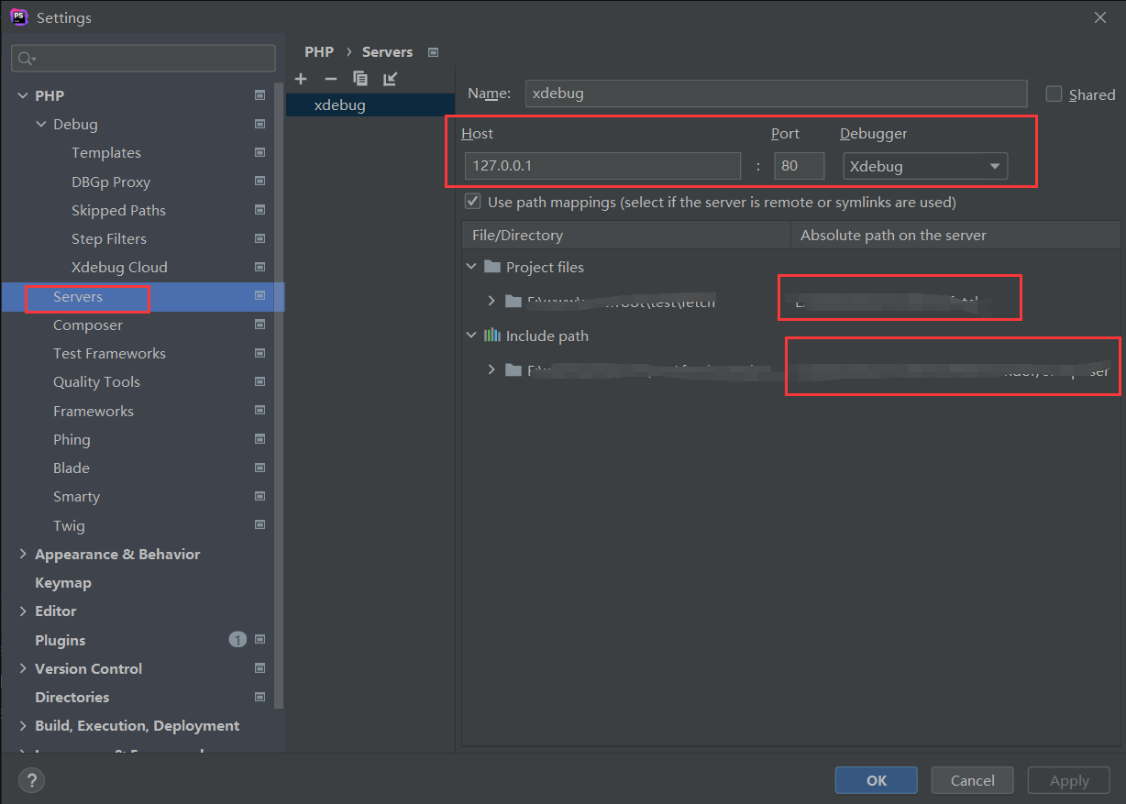This screenshot has height=804, width=1126.
Task: Close the Settings dialog
Action: point(1100,17)
